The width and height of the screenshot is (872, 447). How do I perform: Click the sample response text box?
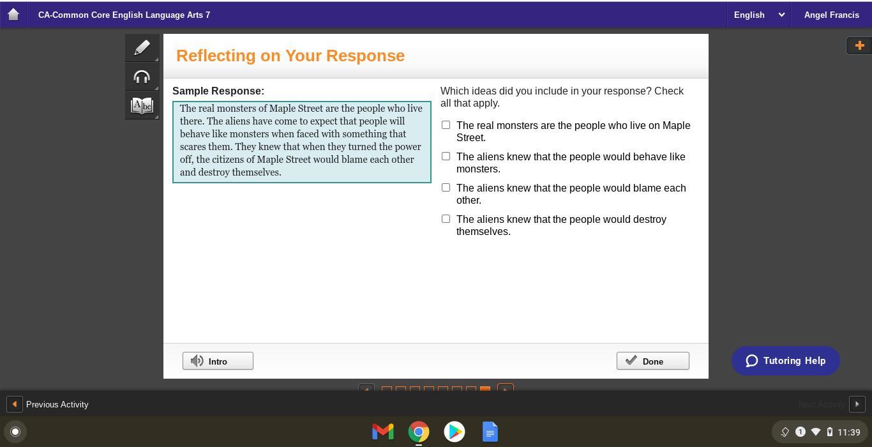[302, 142]
